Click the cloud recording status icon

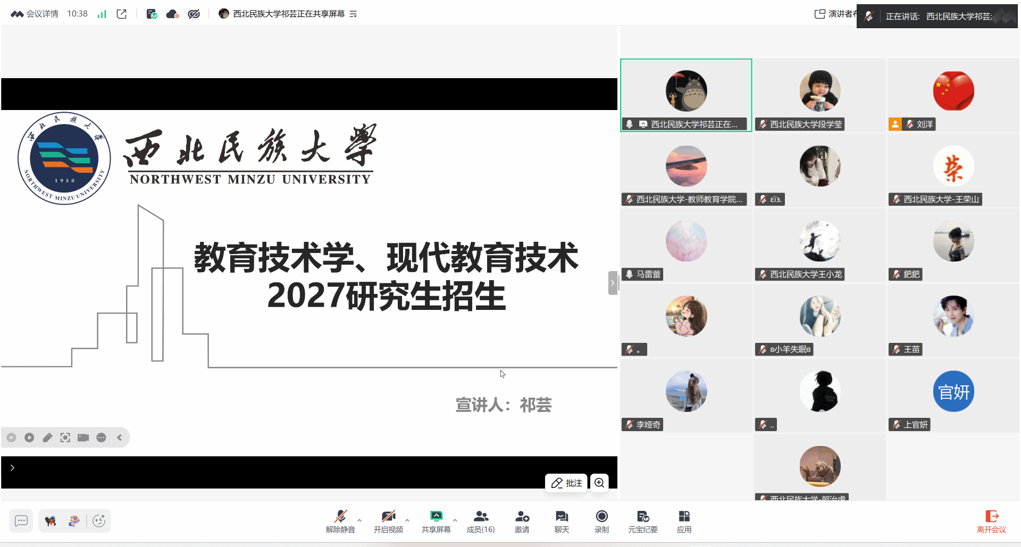[172, 14]
